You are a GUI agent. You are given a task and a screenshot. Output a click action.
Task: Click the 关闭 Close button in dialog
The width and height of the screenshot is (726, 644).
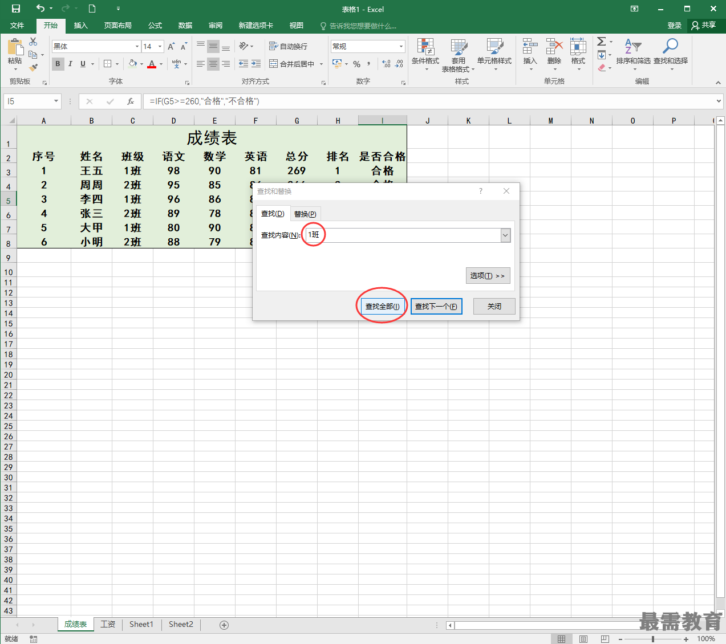click(x=494, y=307)
